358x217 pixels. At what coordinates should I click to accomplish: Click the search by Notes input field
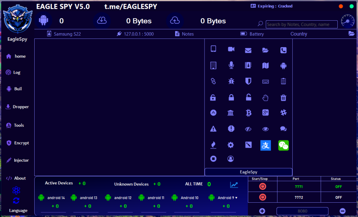[301, 24]
